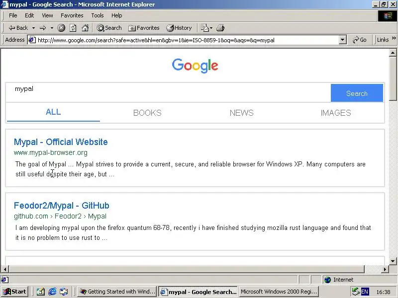398x298 pixels.
Task: Click the Windows logo throbber
Action: coord(388,16)
